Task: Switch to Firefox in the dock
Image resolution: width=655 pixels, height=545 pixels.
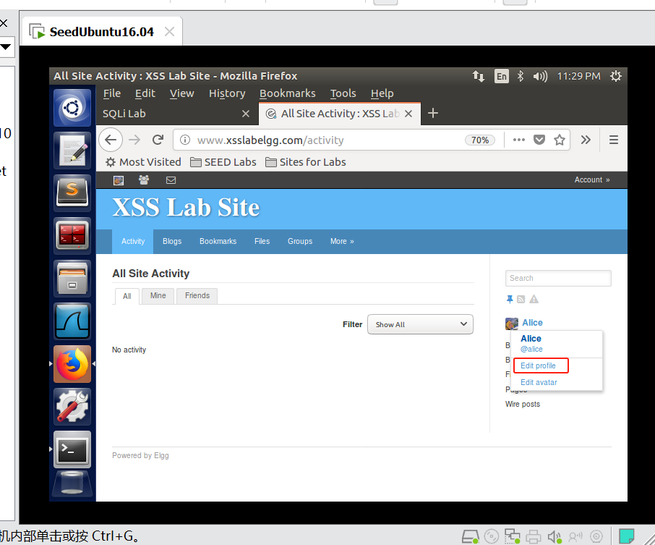Action: click(x=72, y=363)
